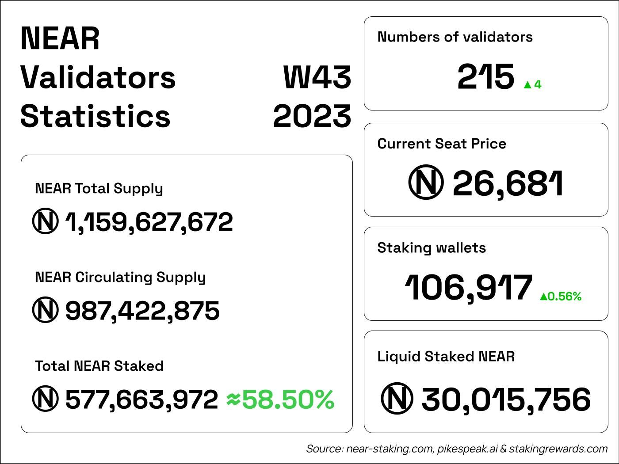Screen dimensions: 619x464
Task: Click the 58.50% staked percentage
Action: tap(288, 399)
